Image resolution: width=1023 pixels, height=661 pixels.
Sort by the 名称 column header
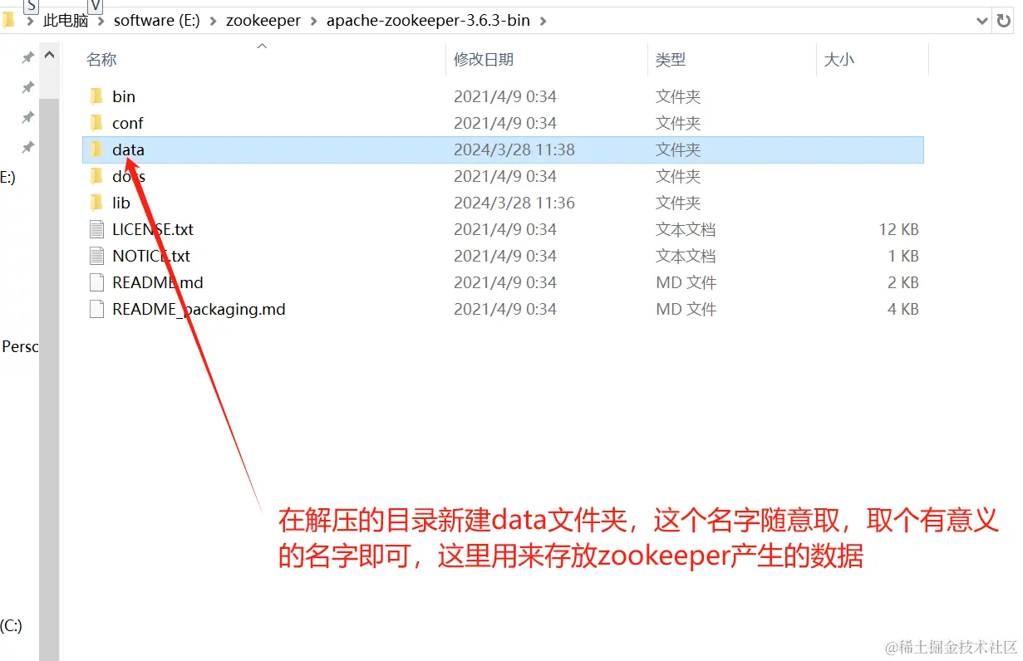101,60
